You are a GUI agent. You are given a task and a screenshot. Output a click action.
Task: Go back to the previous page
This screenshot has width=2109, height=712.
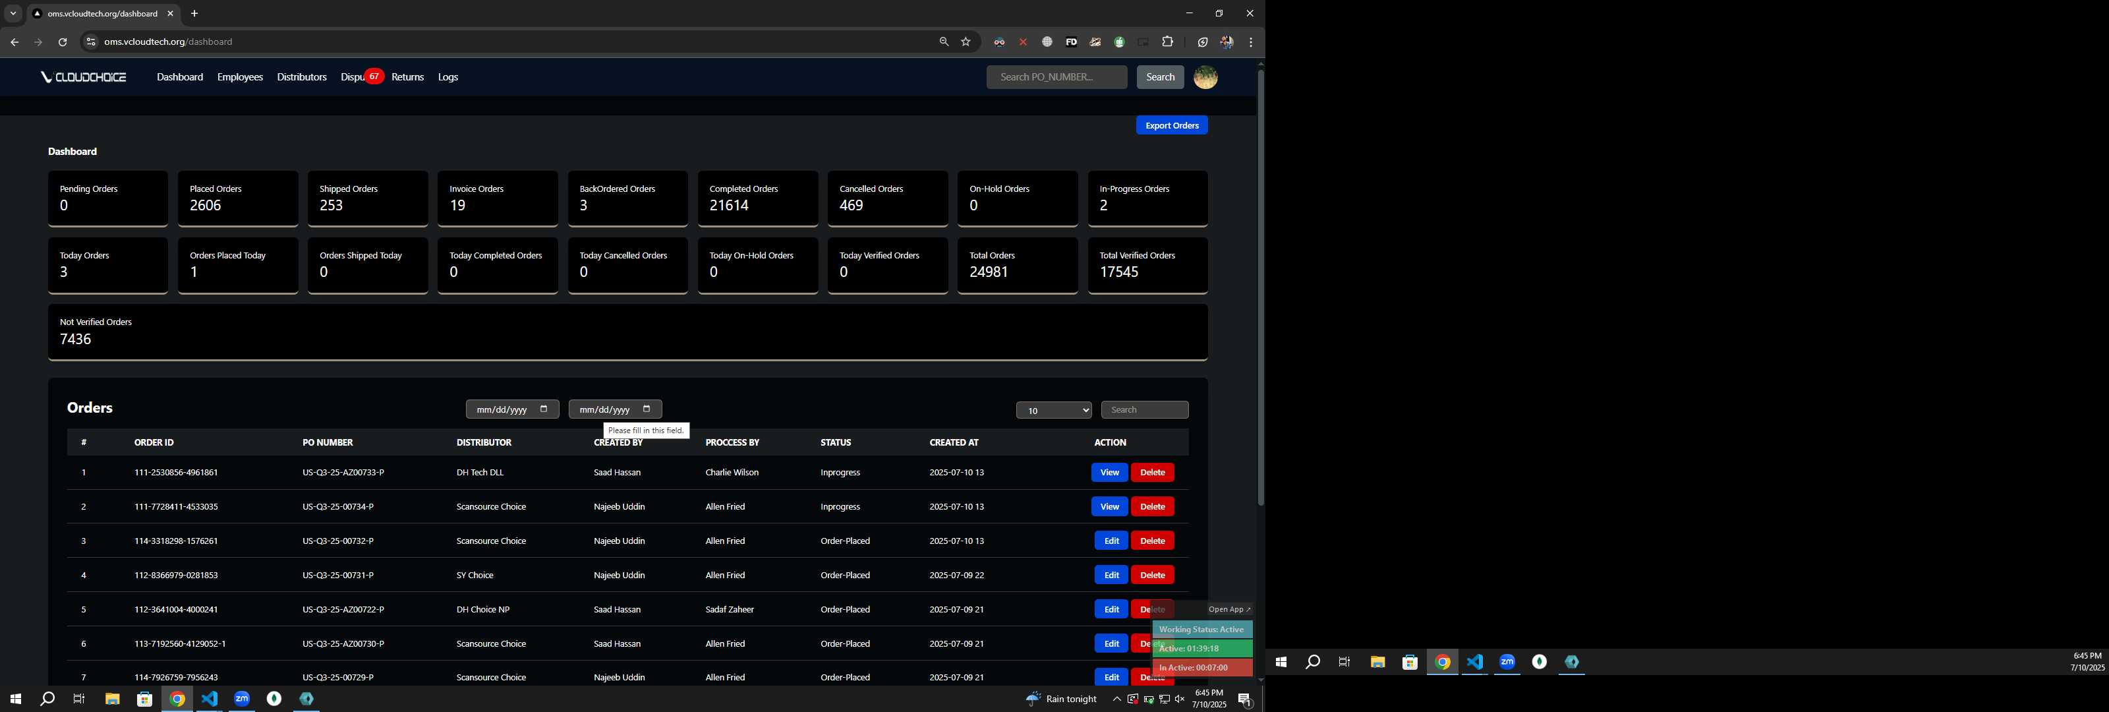click(x=14, y=42)
